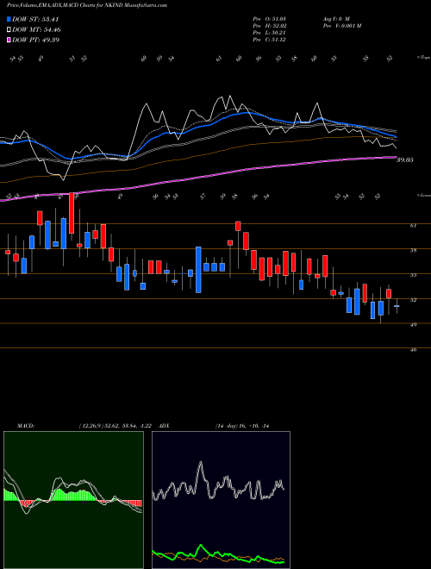
Task: Click the white DOW MT legend swatch
Action: pos(9,30)
